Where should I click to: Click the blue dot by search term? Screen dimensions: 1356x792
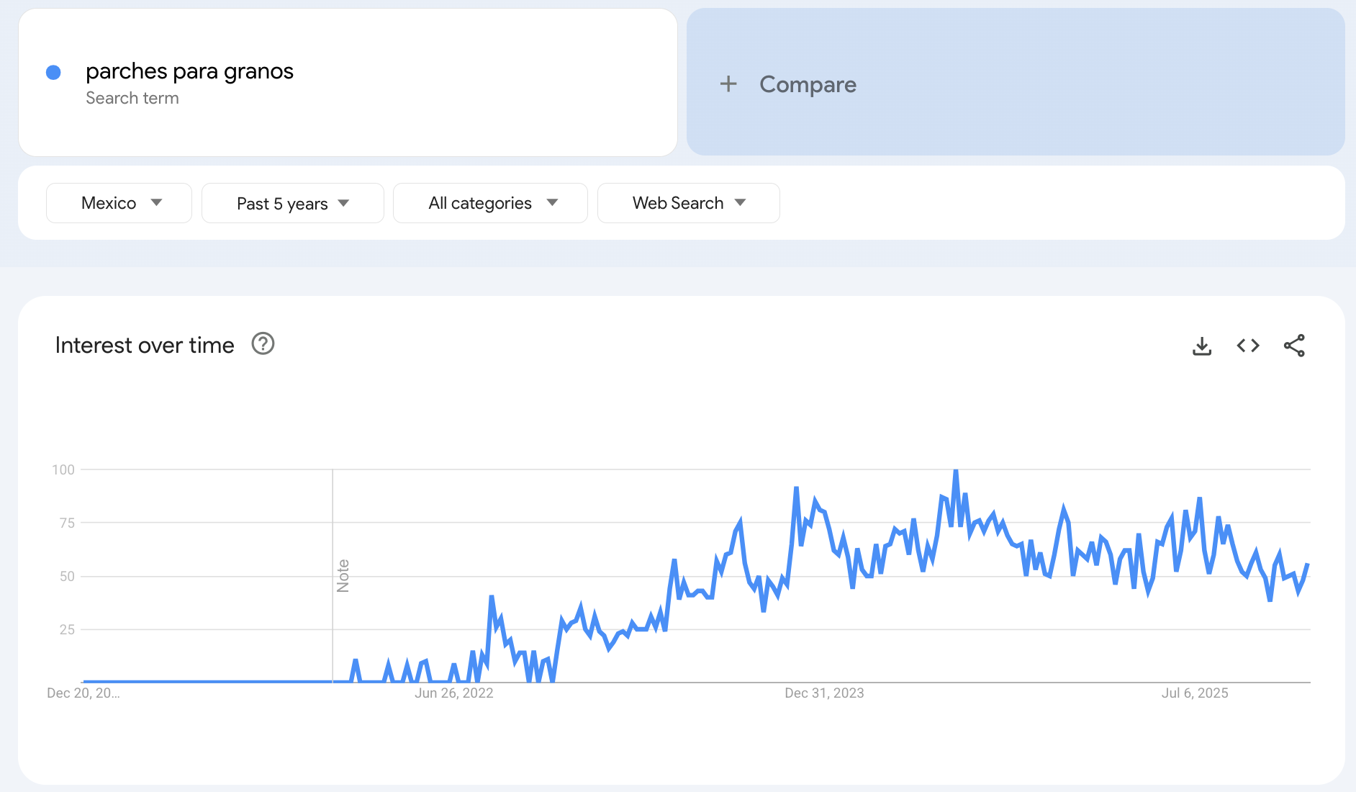click(x=53, y=72)
